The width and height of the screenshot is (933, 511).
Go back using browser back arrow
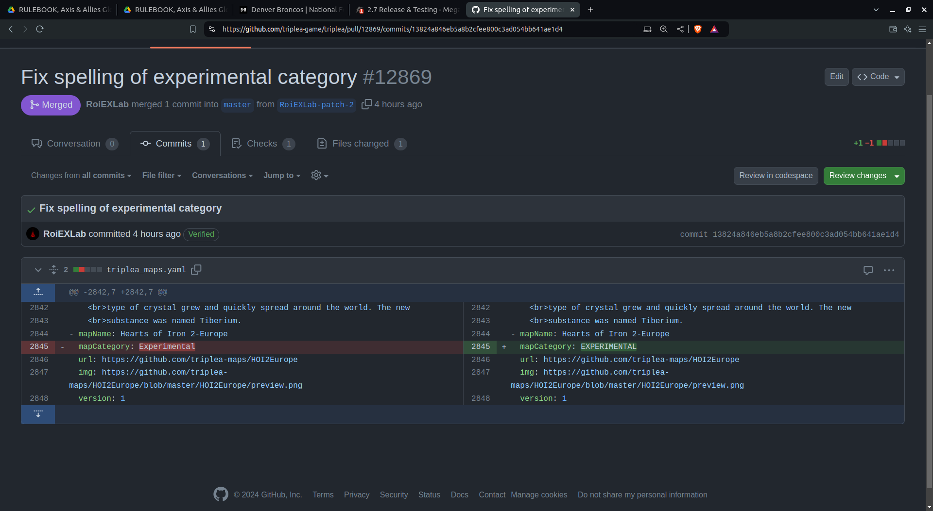(11, 29)
